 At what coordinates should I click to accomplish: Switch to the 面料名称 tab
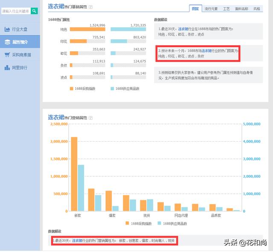click(241, 9)
